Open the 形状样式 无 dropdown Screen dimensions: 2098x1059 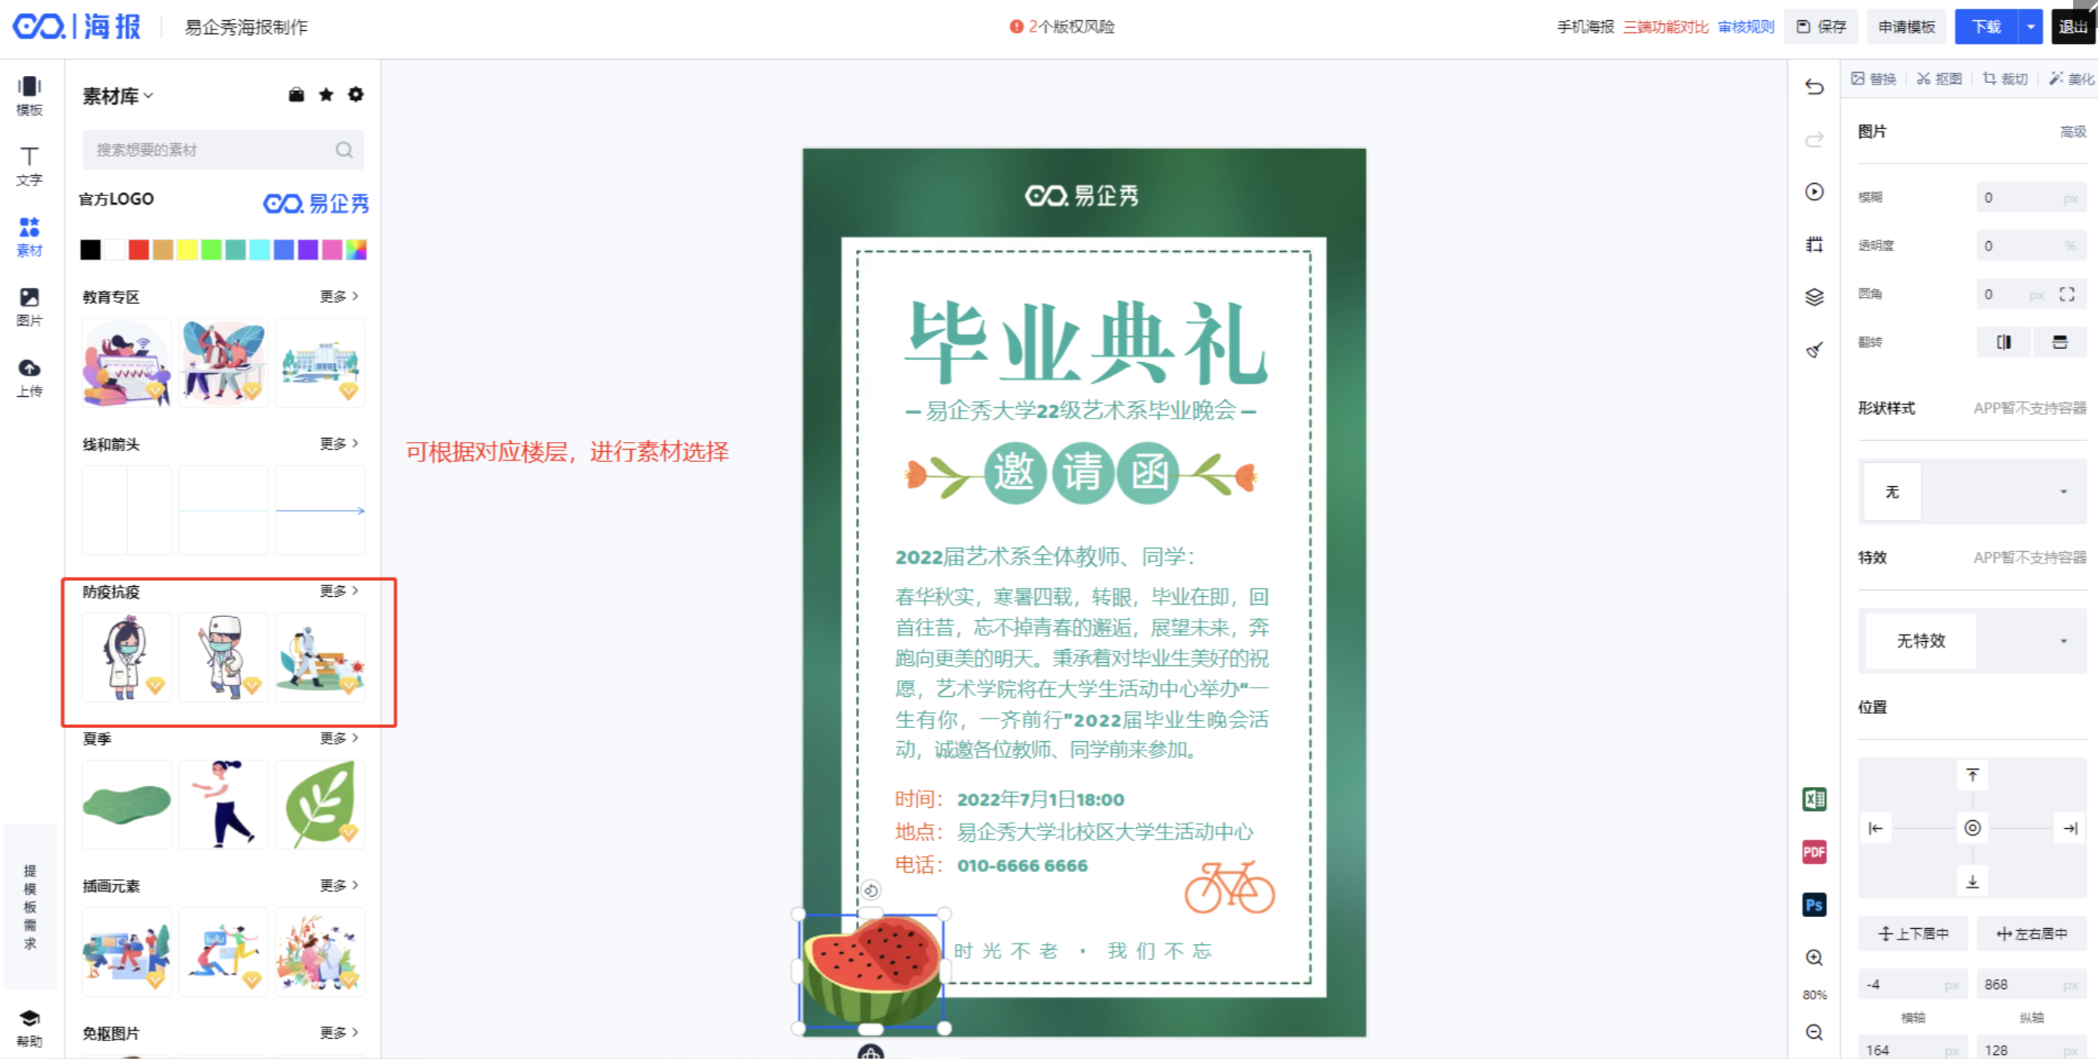point(1972,492)
